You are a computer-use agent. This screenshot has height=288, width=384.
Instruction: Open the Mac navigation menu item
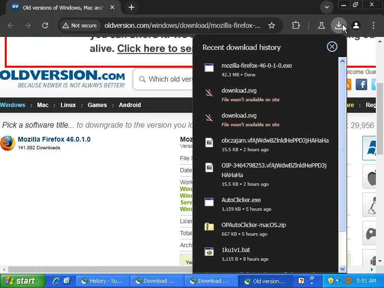point(43,105)
